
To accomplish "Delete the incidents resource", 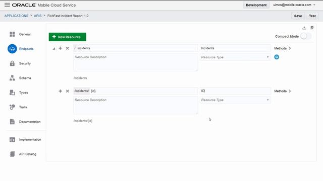I will tap(67, 48).
